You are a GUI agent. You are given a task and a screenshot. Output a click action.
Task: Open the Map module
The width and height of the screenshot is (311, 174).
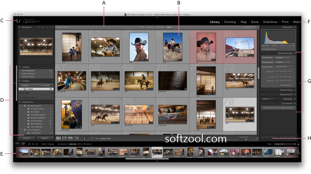click(244, 22)
